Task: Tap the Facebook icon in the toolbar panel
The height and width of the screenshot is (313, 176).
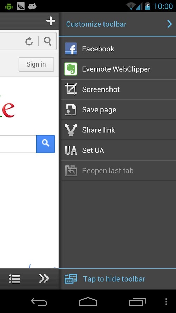Action: click(x=71, y=49)
